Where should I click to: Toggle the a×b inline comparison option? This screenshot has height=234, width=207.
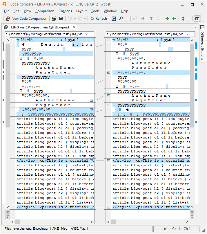coord(142,19)
